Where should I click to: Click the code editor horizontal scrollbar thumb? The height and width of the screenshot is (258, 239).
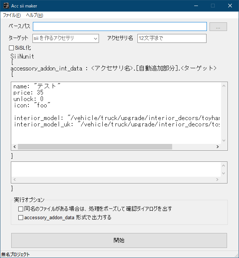(95, 147)
